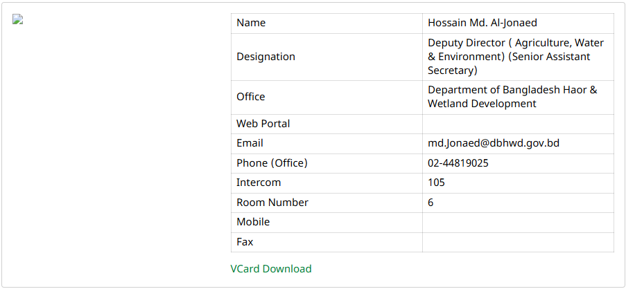Click the intercom number 105
626x289 pixels.
[x=437, y=183]
